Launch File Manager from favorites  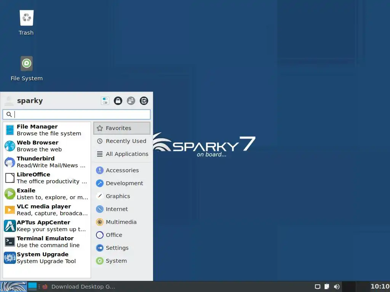(x=47, y=130)
